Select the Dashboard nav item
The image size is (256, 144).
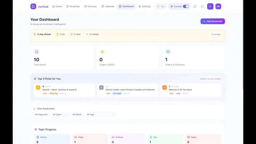126,6
